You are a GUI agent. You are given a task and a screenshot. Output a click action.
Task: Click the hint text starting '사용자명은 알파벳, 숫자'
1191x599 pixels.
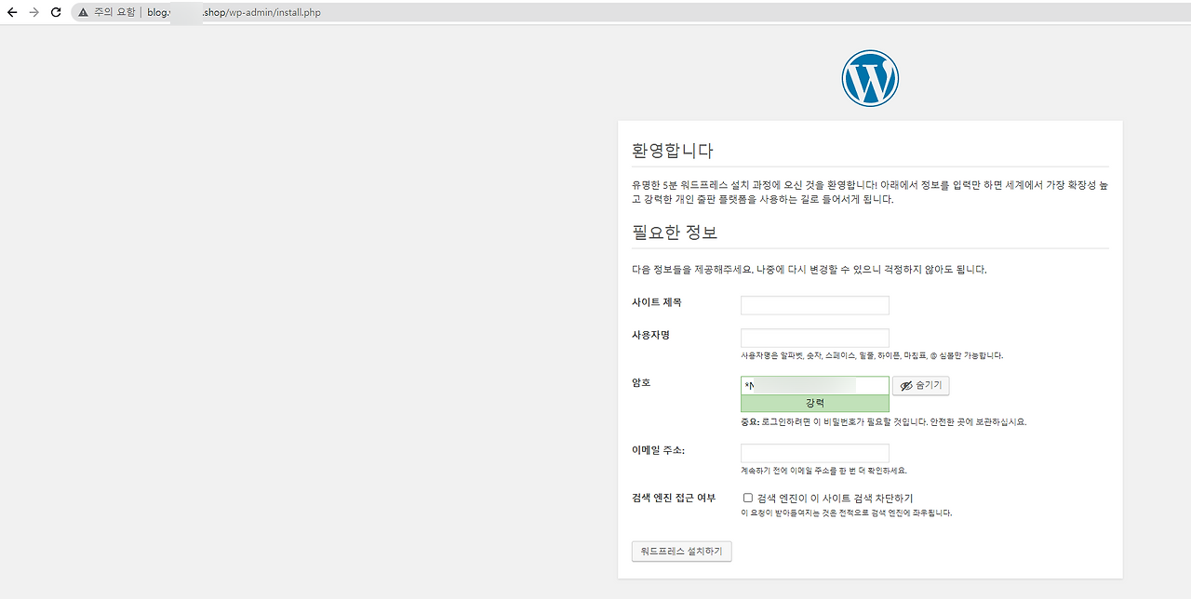coord(872,355)
